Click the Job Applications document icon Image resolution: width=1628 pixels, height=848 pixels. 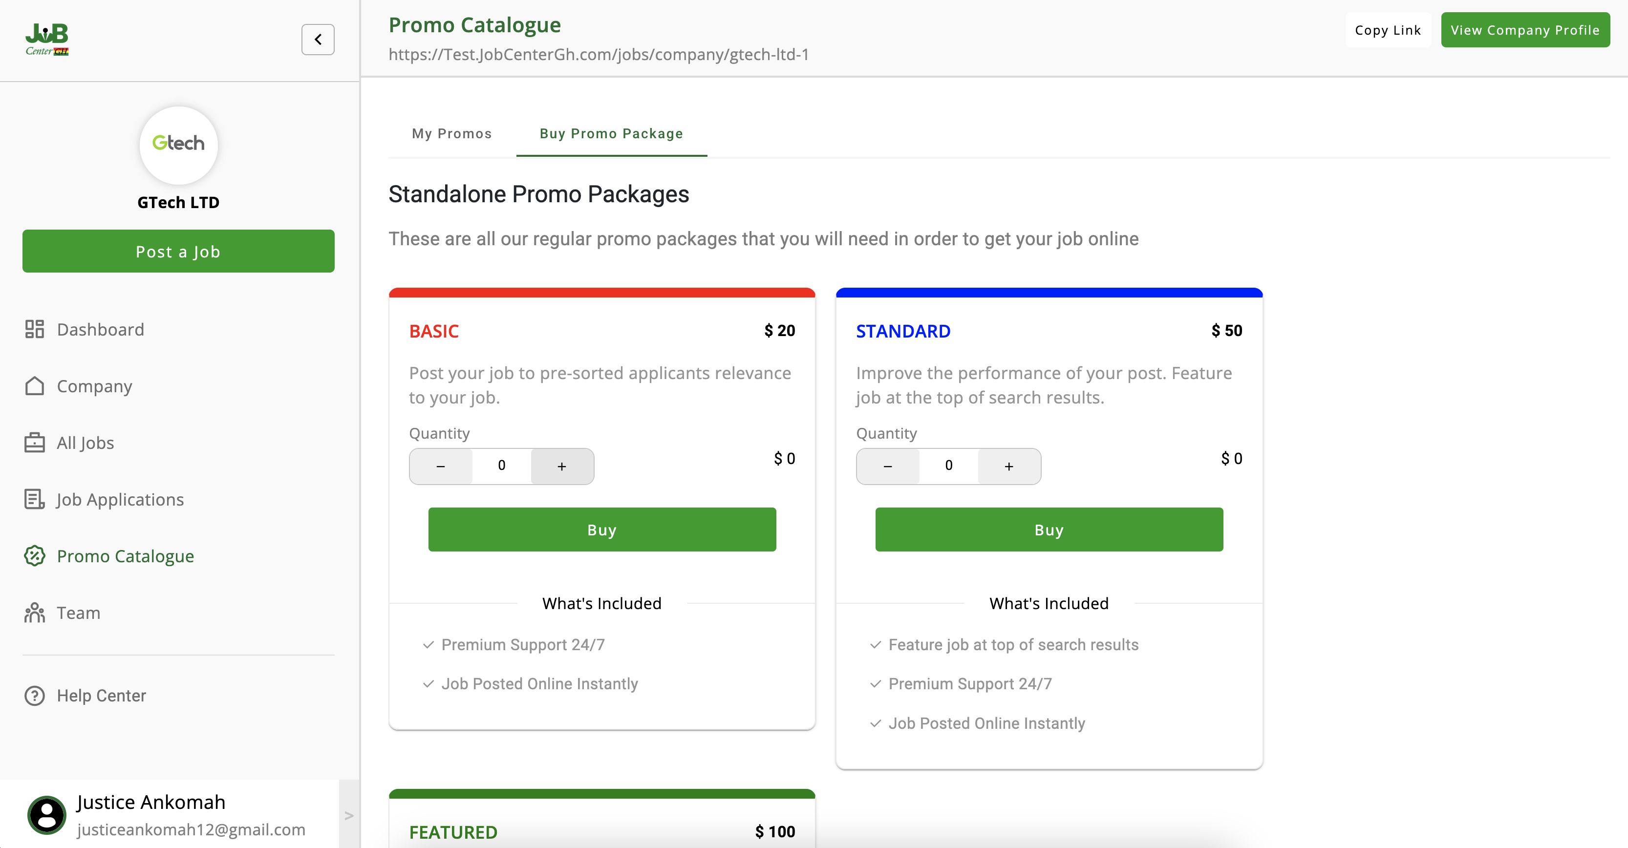pyautogui.click(x=34, y=499)
